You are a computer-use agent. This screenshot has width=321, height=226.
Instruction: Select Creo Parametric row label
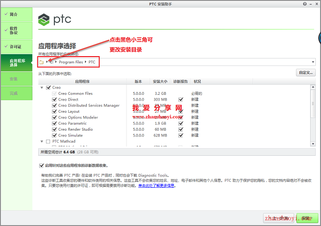tap(72, 123)
